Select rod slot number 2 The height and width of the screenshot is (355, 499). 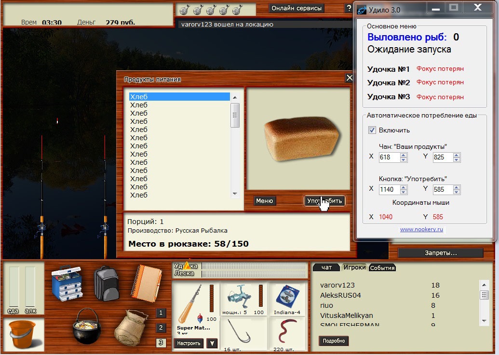pos(162,328)
